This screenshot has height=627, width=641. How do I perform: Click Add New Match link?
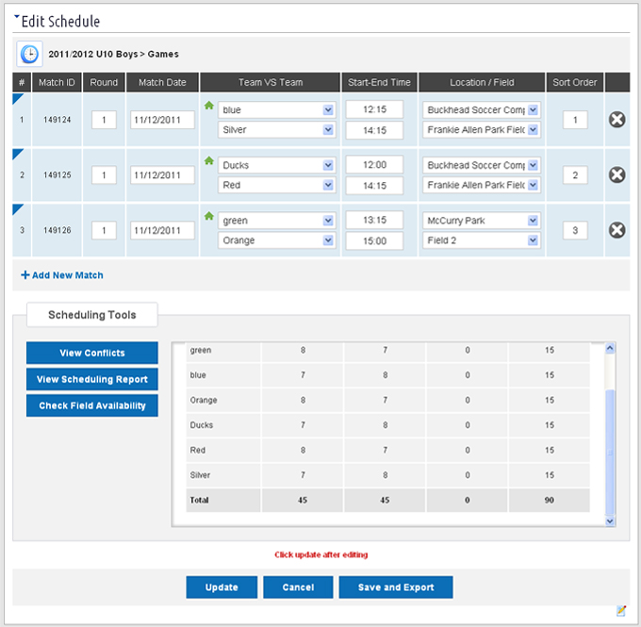pos(62,275)
